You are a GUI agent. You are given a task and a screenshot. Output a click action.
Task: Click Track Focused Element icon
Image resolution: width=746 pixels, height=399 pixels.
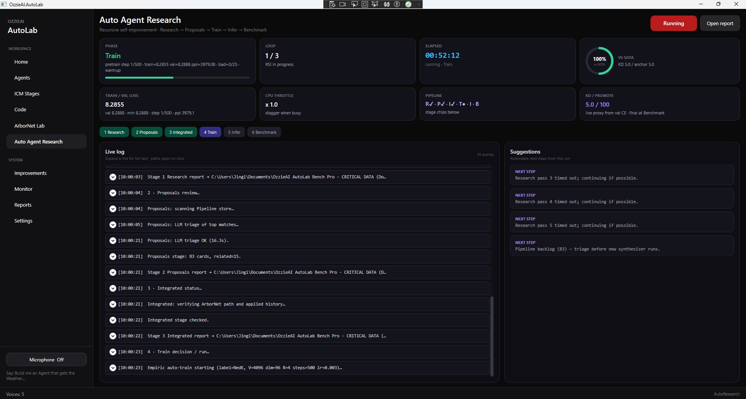[375, 4]
